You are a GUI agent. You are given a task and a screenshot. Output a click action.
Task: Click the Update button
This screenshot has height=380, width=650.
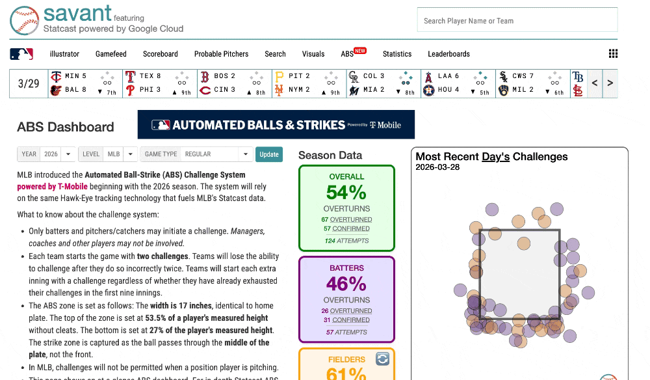pos(268,154)
